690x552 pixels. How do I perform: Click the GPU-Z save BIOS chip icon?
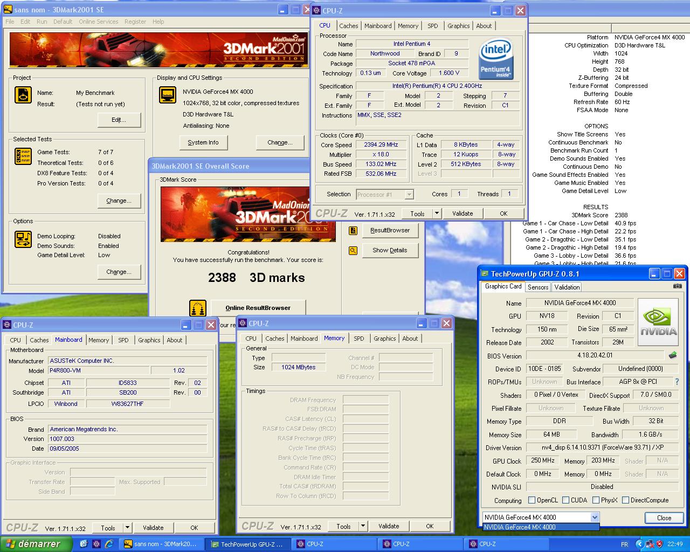[x=672, y=356]
